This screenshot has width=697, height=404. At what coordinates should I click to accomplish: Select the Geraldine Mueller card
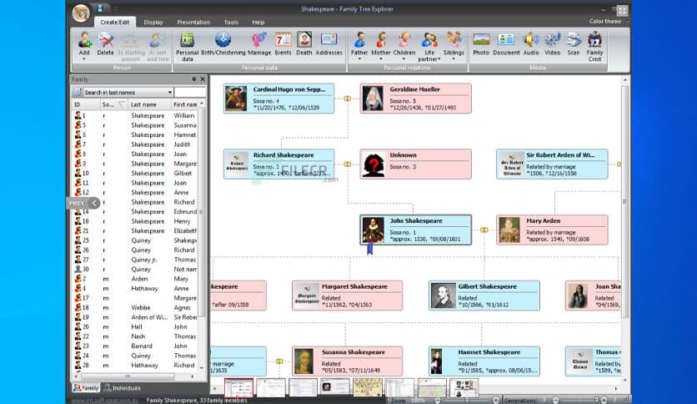click(416, 98)
